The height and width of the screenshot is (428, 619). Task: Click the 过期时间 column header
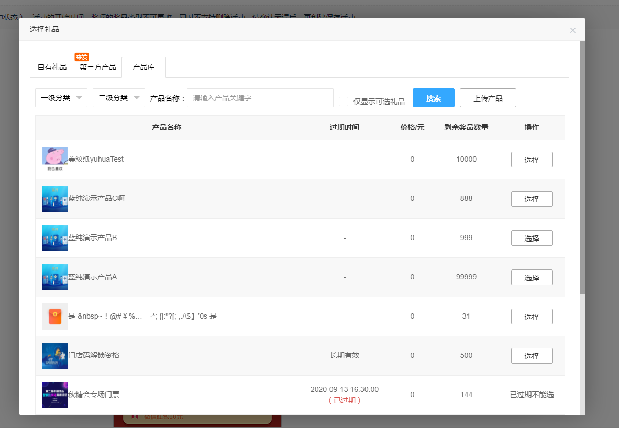345,128
